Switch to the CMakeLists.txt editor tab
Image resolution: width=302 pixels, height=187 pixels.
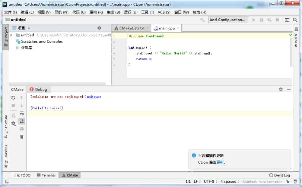point(132,28)
